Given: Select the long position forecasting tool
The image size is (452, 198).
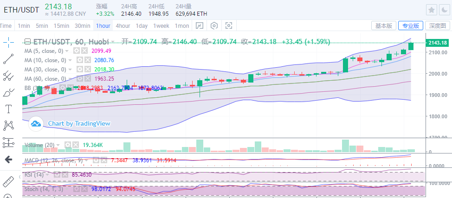Looking at the screenshot, I should (8, 142).
